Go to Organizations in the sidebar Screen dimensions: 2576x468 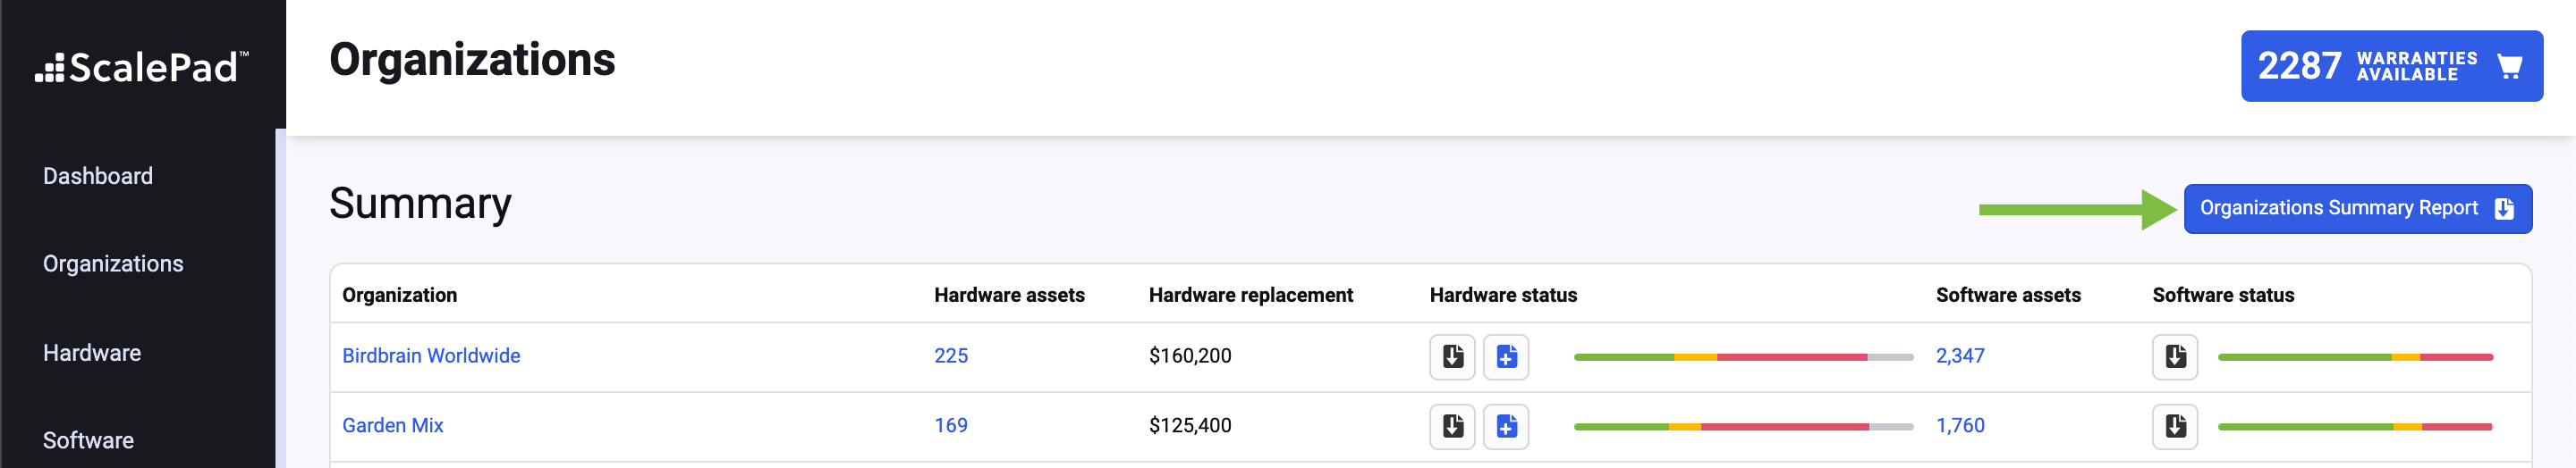(113, 263)
